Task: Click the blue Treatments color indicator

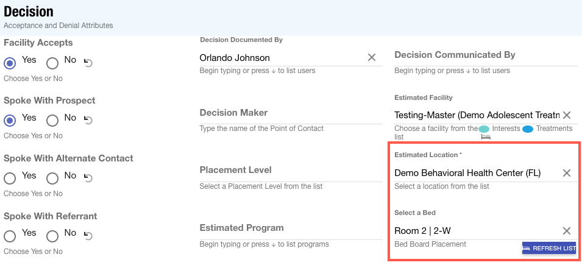Action: (x=528, y=129)
